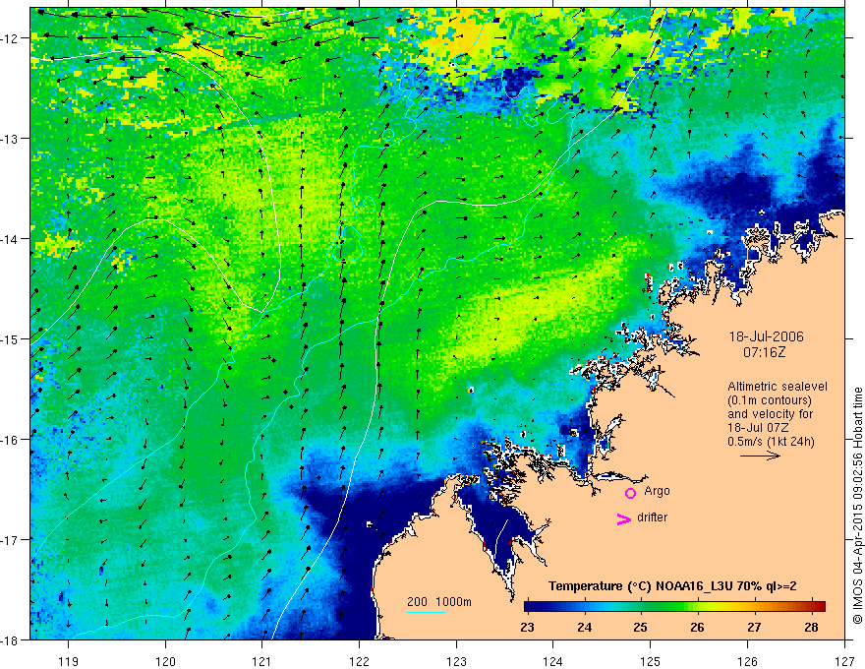865x669 pixels.
Task: Click the text 'Altimetric sealevel'
Action: pos(778,387)
